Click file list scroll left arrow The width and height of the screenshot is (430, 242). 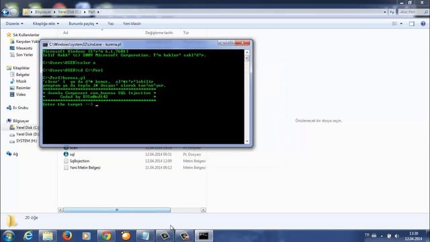[x=61, y=210]
